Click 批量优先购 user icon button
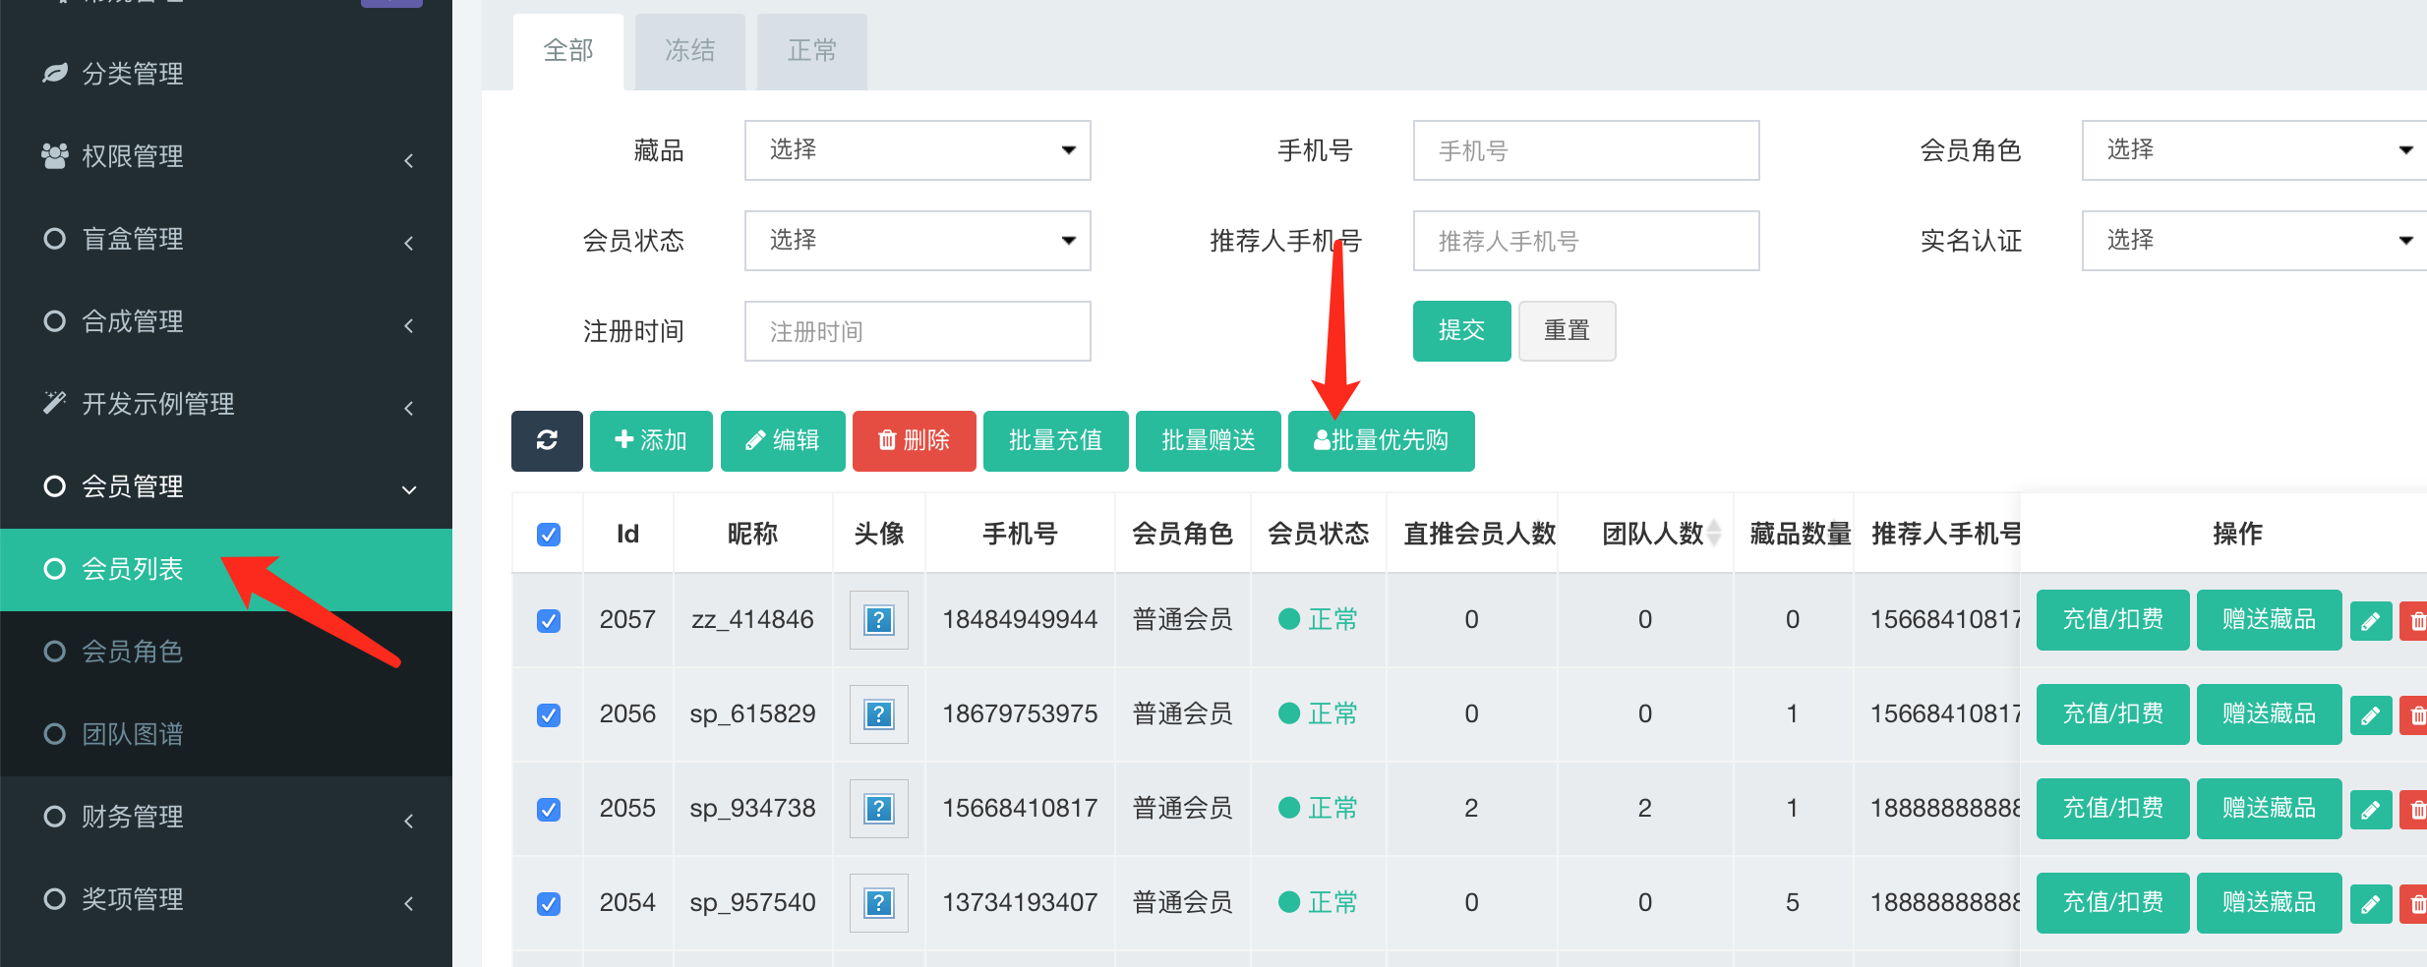Viewport: 2427px width, 967px height. (1381, 440)
